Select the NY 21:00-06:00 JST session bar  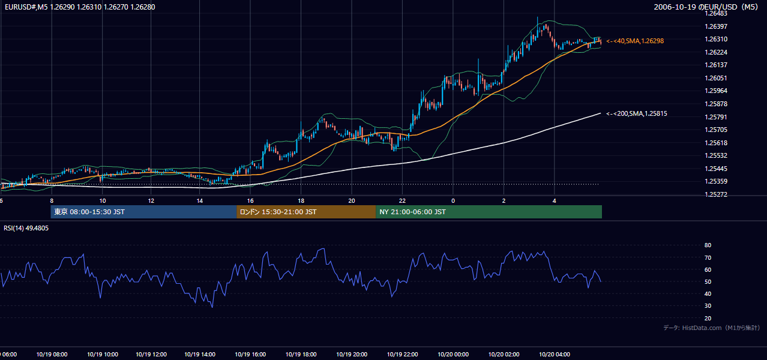[489, 212]
